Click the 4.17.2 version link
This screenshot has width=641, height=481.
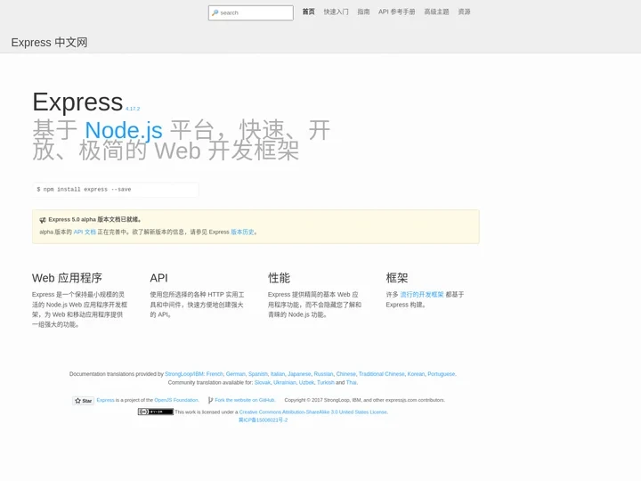pos(133,109)
